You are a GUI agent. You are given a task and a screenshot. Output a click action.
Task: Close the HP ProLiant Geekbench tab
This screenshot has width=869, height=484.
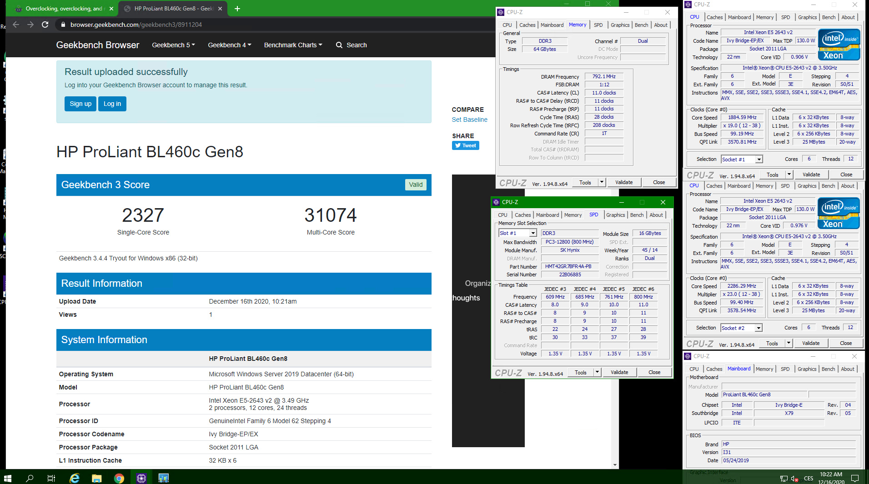220,9
